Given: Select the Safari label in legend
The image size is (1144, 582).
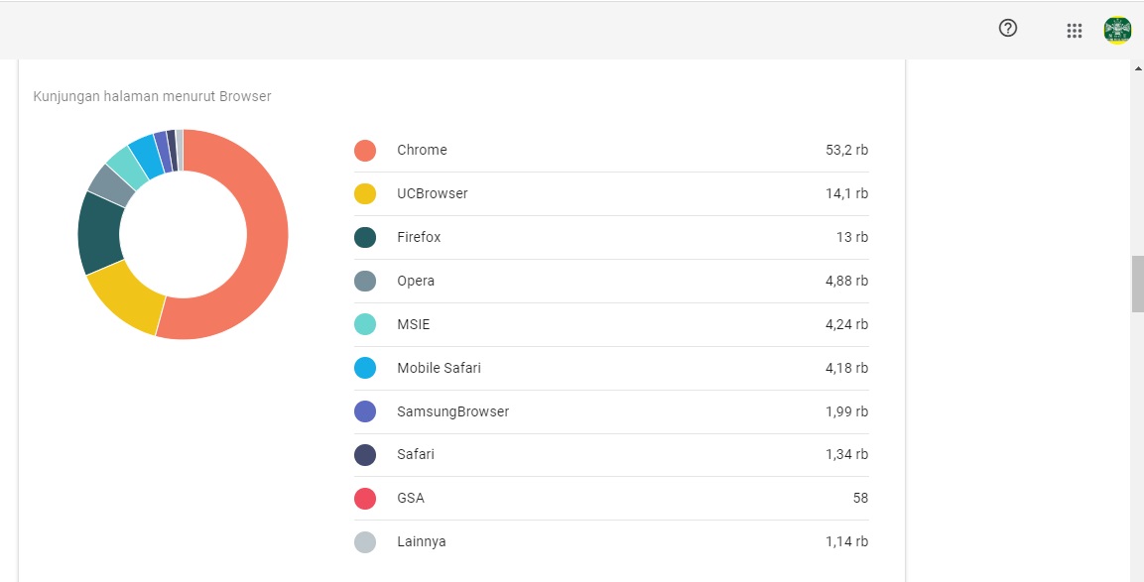Looking at the screenshot, I should tap(416, 454).
